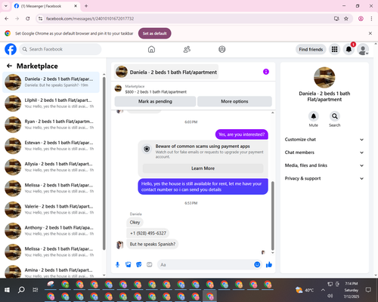Screen dimensions: 378x302
Task: Choose a GIF icon in composer
Action: pyautogui.click(x=150, y=264)
